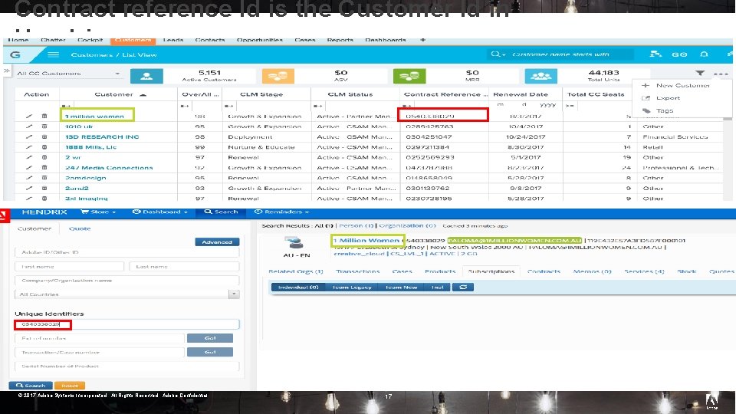This screenshot has height=414, width=736.
Task: Click the notification bell icon in header
Action: (704, 54)
